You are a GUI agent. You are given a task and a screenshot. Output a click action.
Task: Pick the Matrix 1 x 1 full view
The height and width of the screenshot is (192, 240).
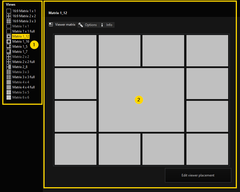(23, 31)
